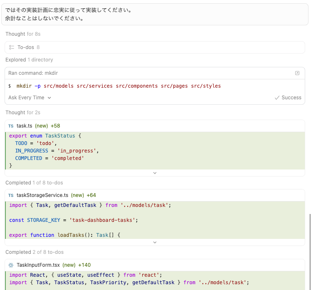
Task: Expand the To-dos 8 list
Action: 155,47
